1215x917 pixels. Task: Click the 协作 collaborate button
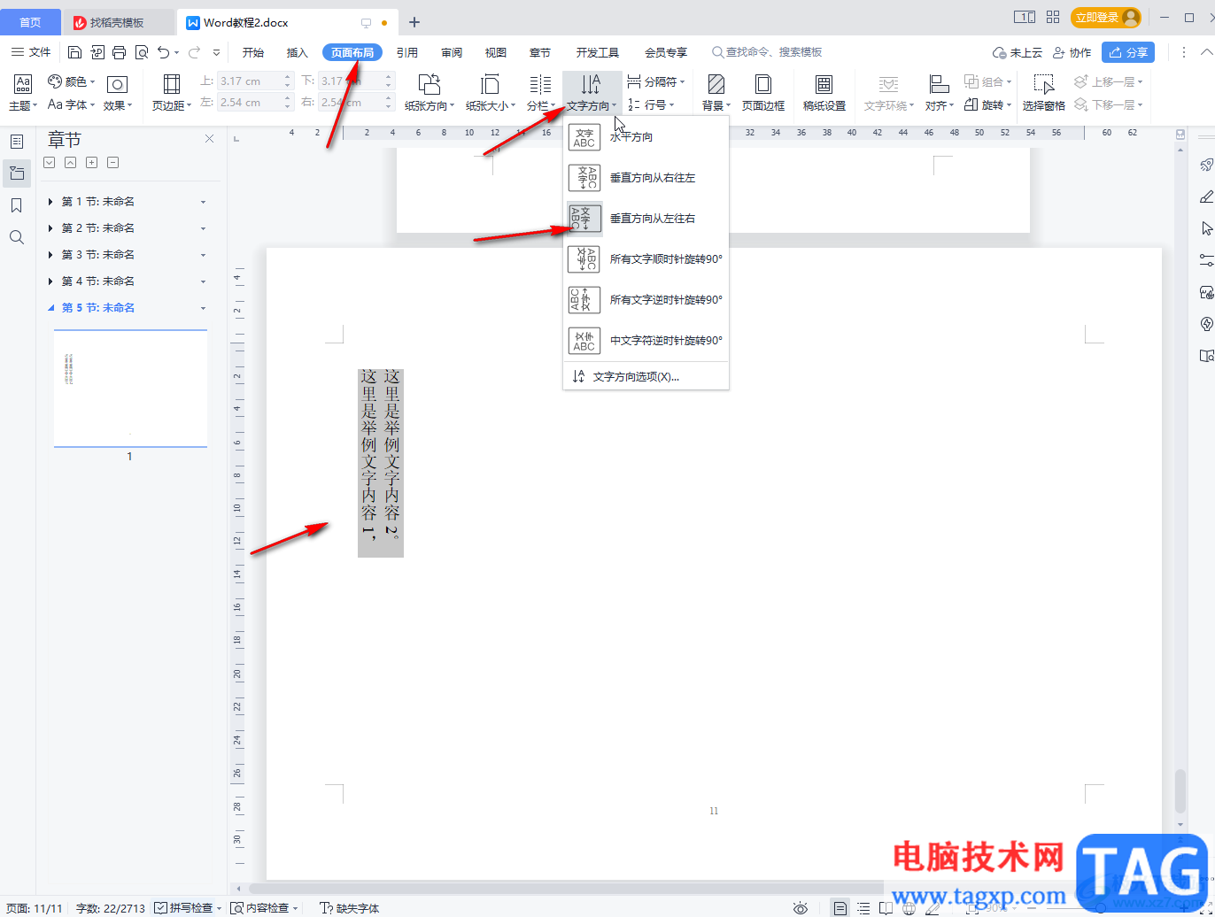pyautogui.click(x=1072, y=52)
